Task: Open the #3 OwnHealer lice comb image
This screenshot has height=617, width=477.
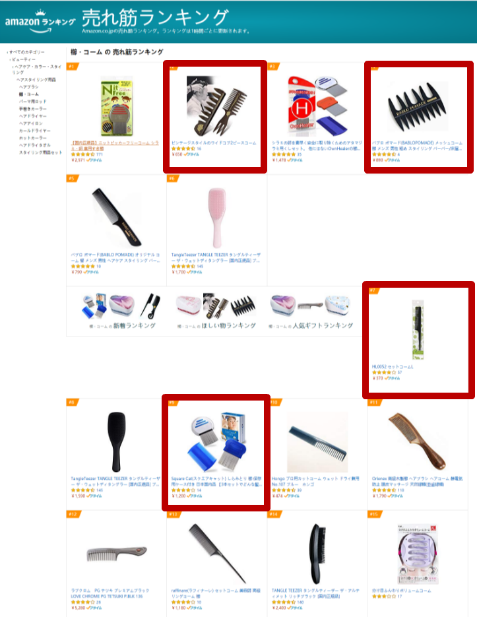Action: (317, 106)
